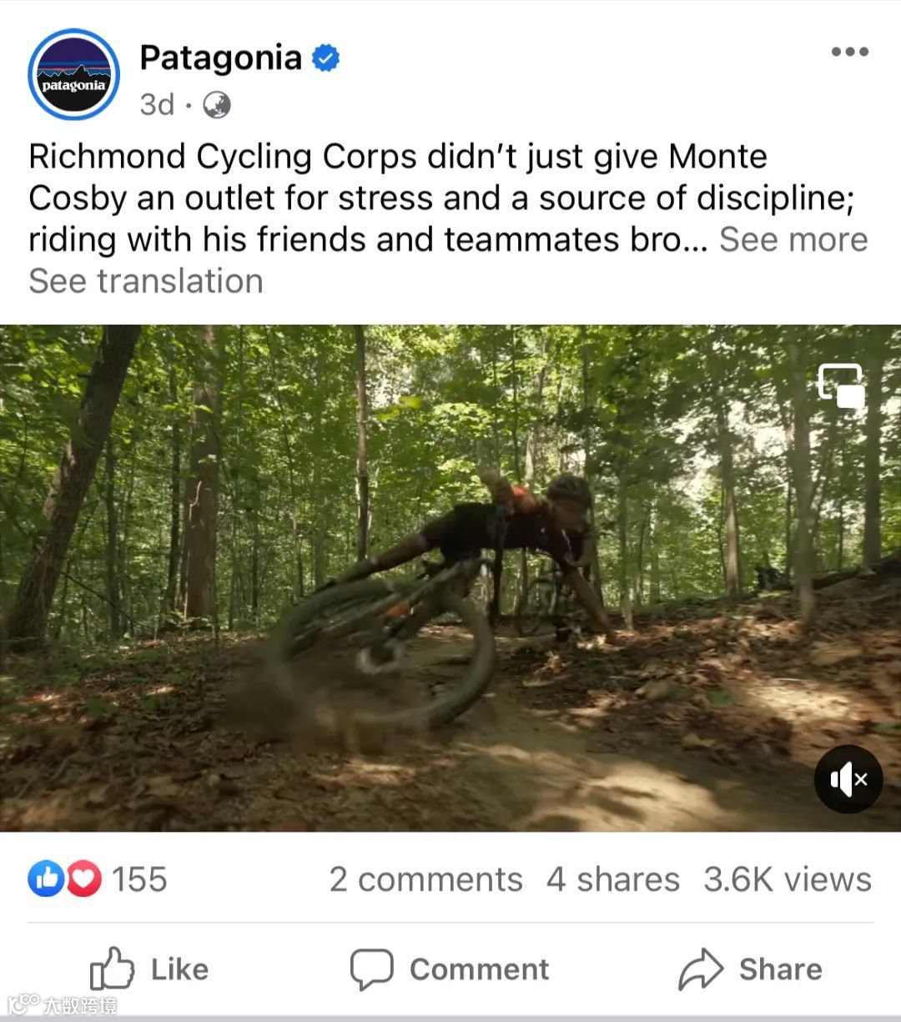
Task: Click the blue thumbs-up reaction icon
Action: [47, 879]
